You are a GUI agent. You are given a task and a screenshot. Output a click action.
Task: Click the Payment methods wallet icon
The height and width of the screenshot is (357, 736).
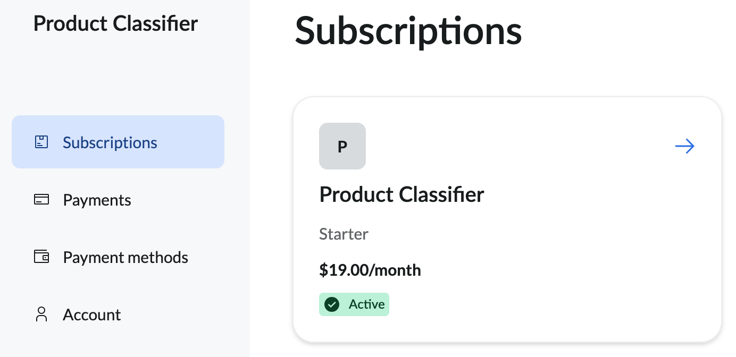click(x=41, y=257)
